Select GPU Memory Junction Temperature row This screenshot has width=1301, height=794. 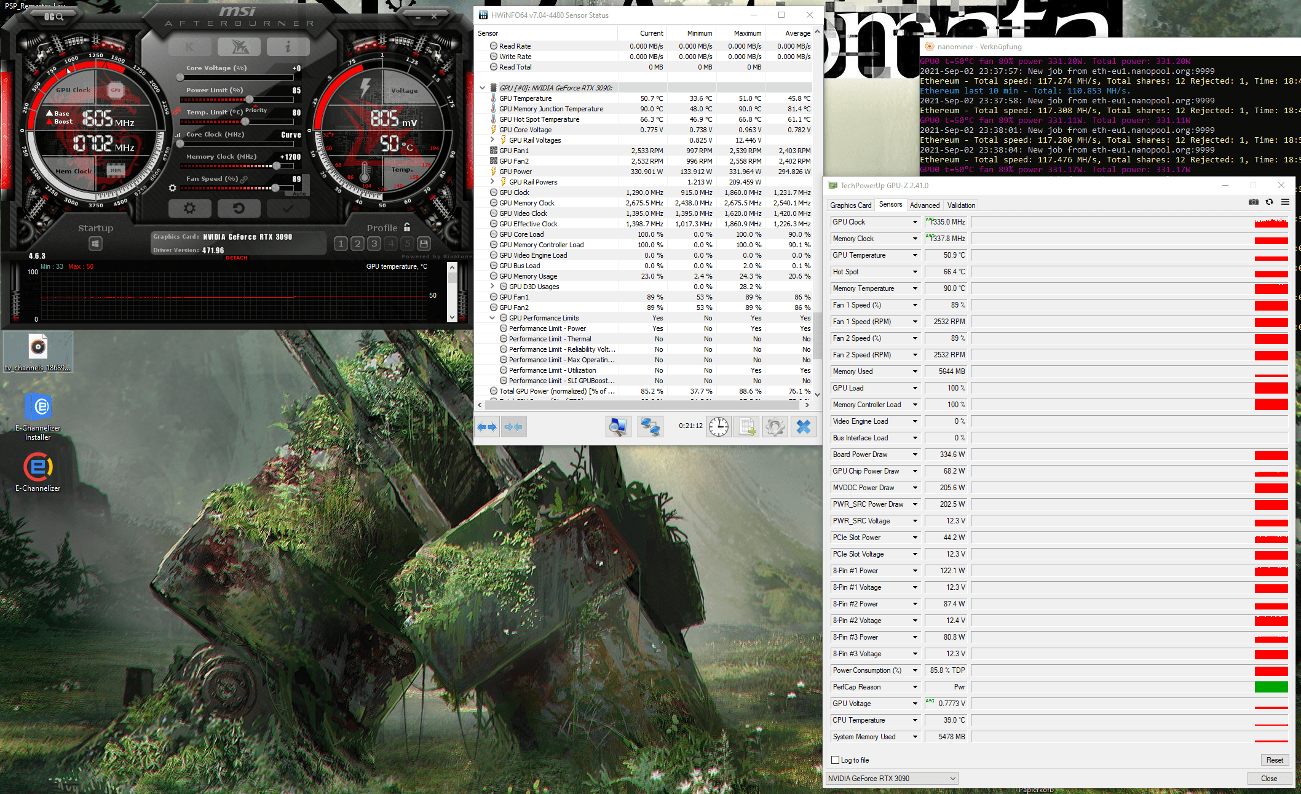(x=644, y=109)
